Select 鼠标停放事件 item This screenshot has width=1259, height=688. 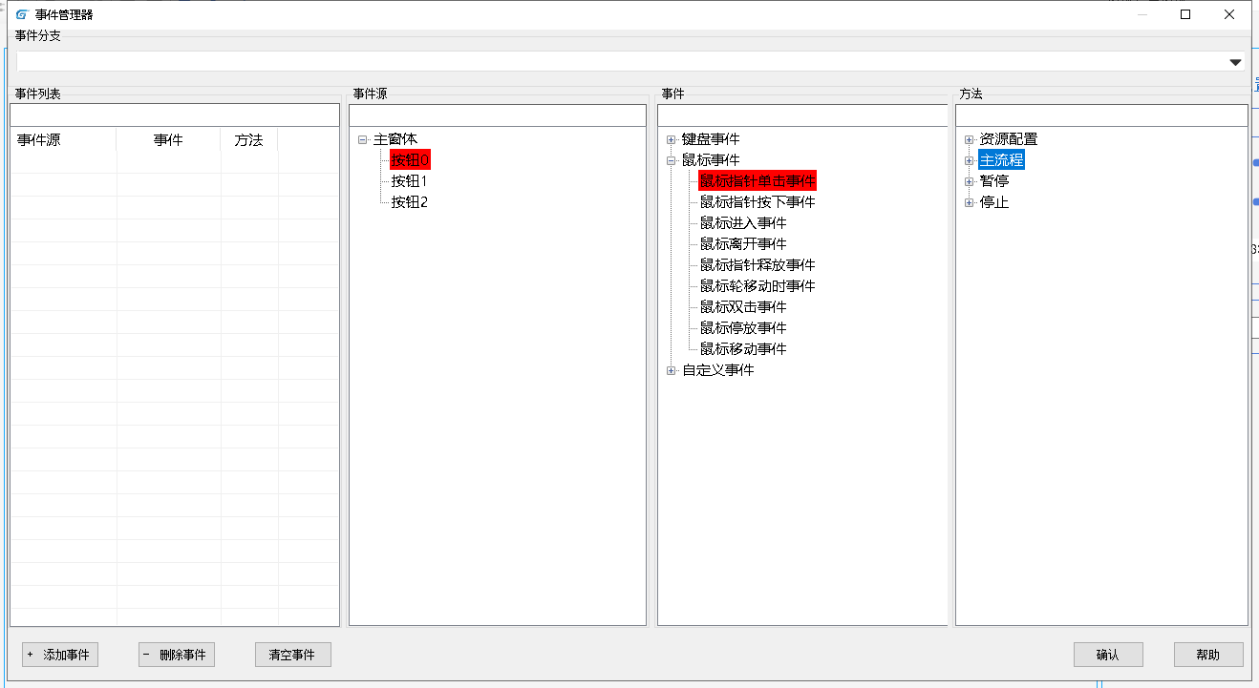point(743,328)
